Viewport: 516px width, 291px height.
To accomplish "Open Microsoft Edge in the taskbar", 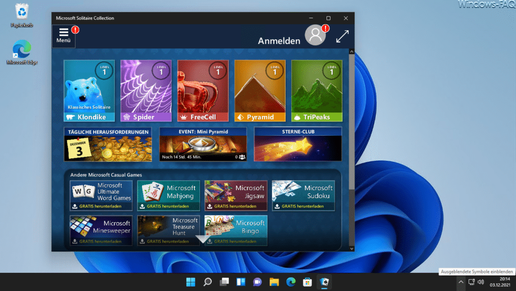I will pyautogui.click(x=291, y=282).
